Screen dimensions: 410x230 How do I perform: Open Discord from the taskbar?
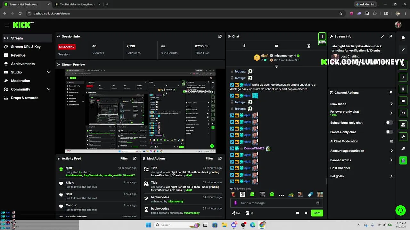[234, 225]
